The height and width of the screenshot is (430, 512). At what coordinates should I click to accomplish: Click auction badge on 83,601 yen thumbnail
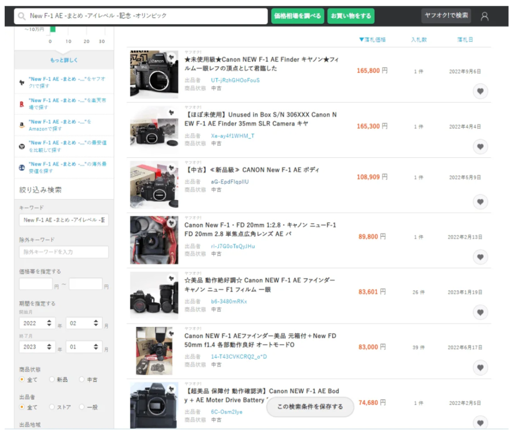coord(171,278)
